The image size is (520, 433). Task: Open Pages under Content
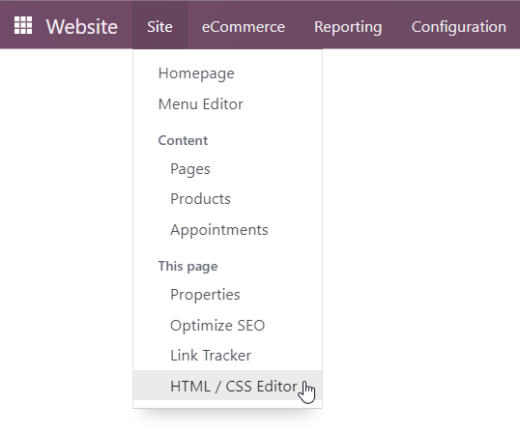(227, 169)
